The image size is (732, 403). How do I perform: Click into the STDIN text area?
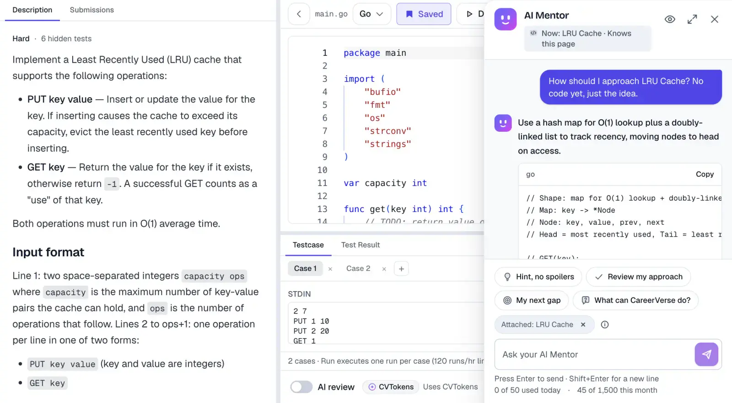pyautogui.click(x=387, y=323)
